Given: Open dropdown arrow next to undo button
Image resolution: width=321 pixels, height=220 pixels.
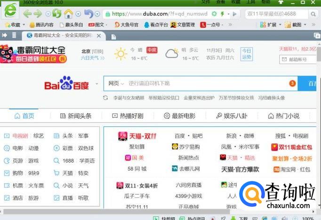Looking at the screenshot, I should [x=97, y=14].
